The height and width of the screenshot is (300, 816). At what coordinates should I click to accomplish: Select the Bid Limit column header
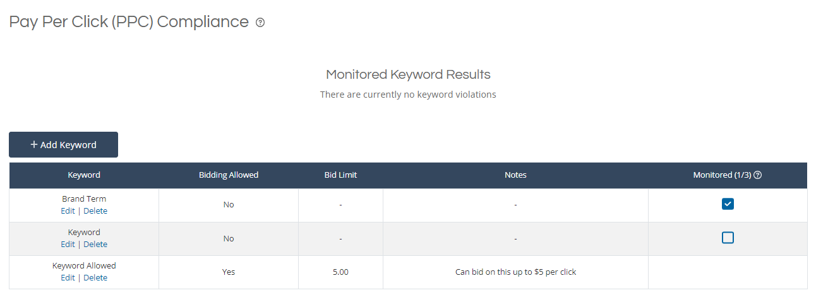[x=340, y=175]
